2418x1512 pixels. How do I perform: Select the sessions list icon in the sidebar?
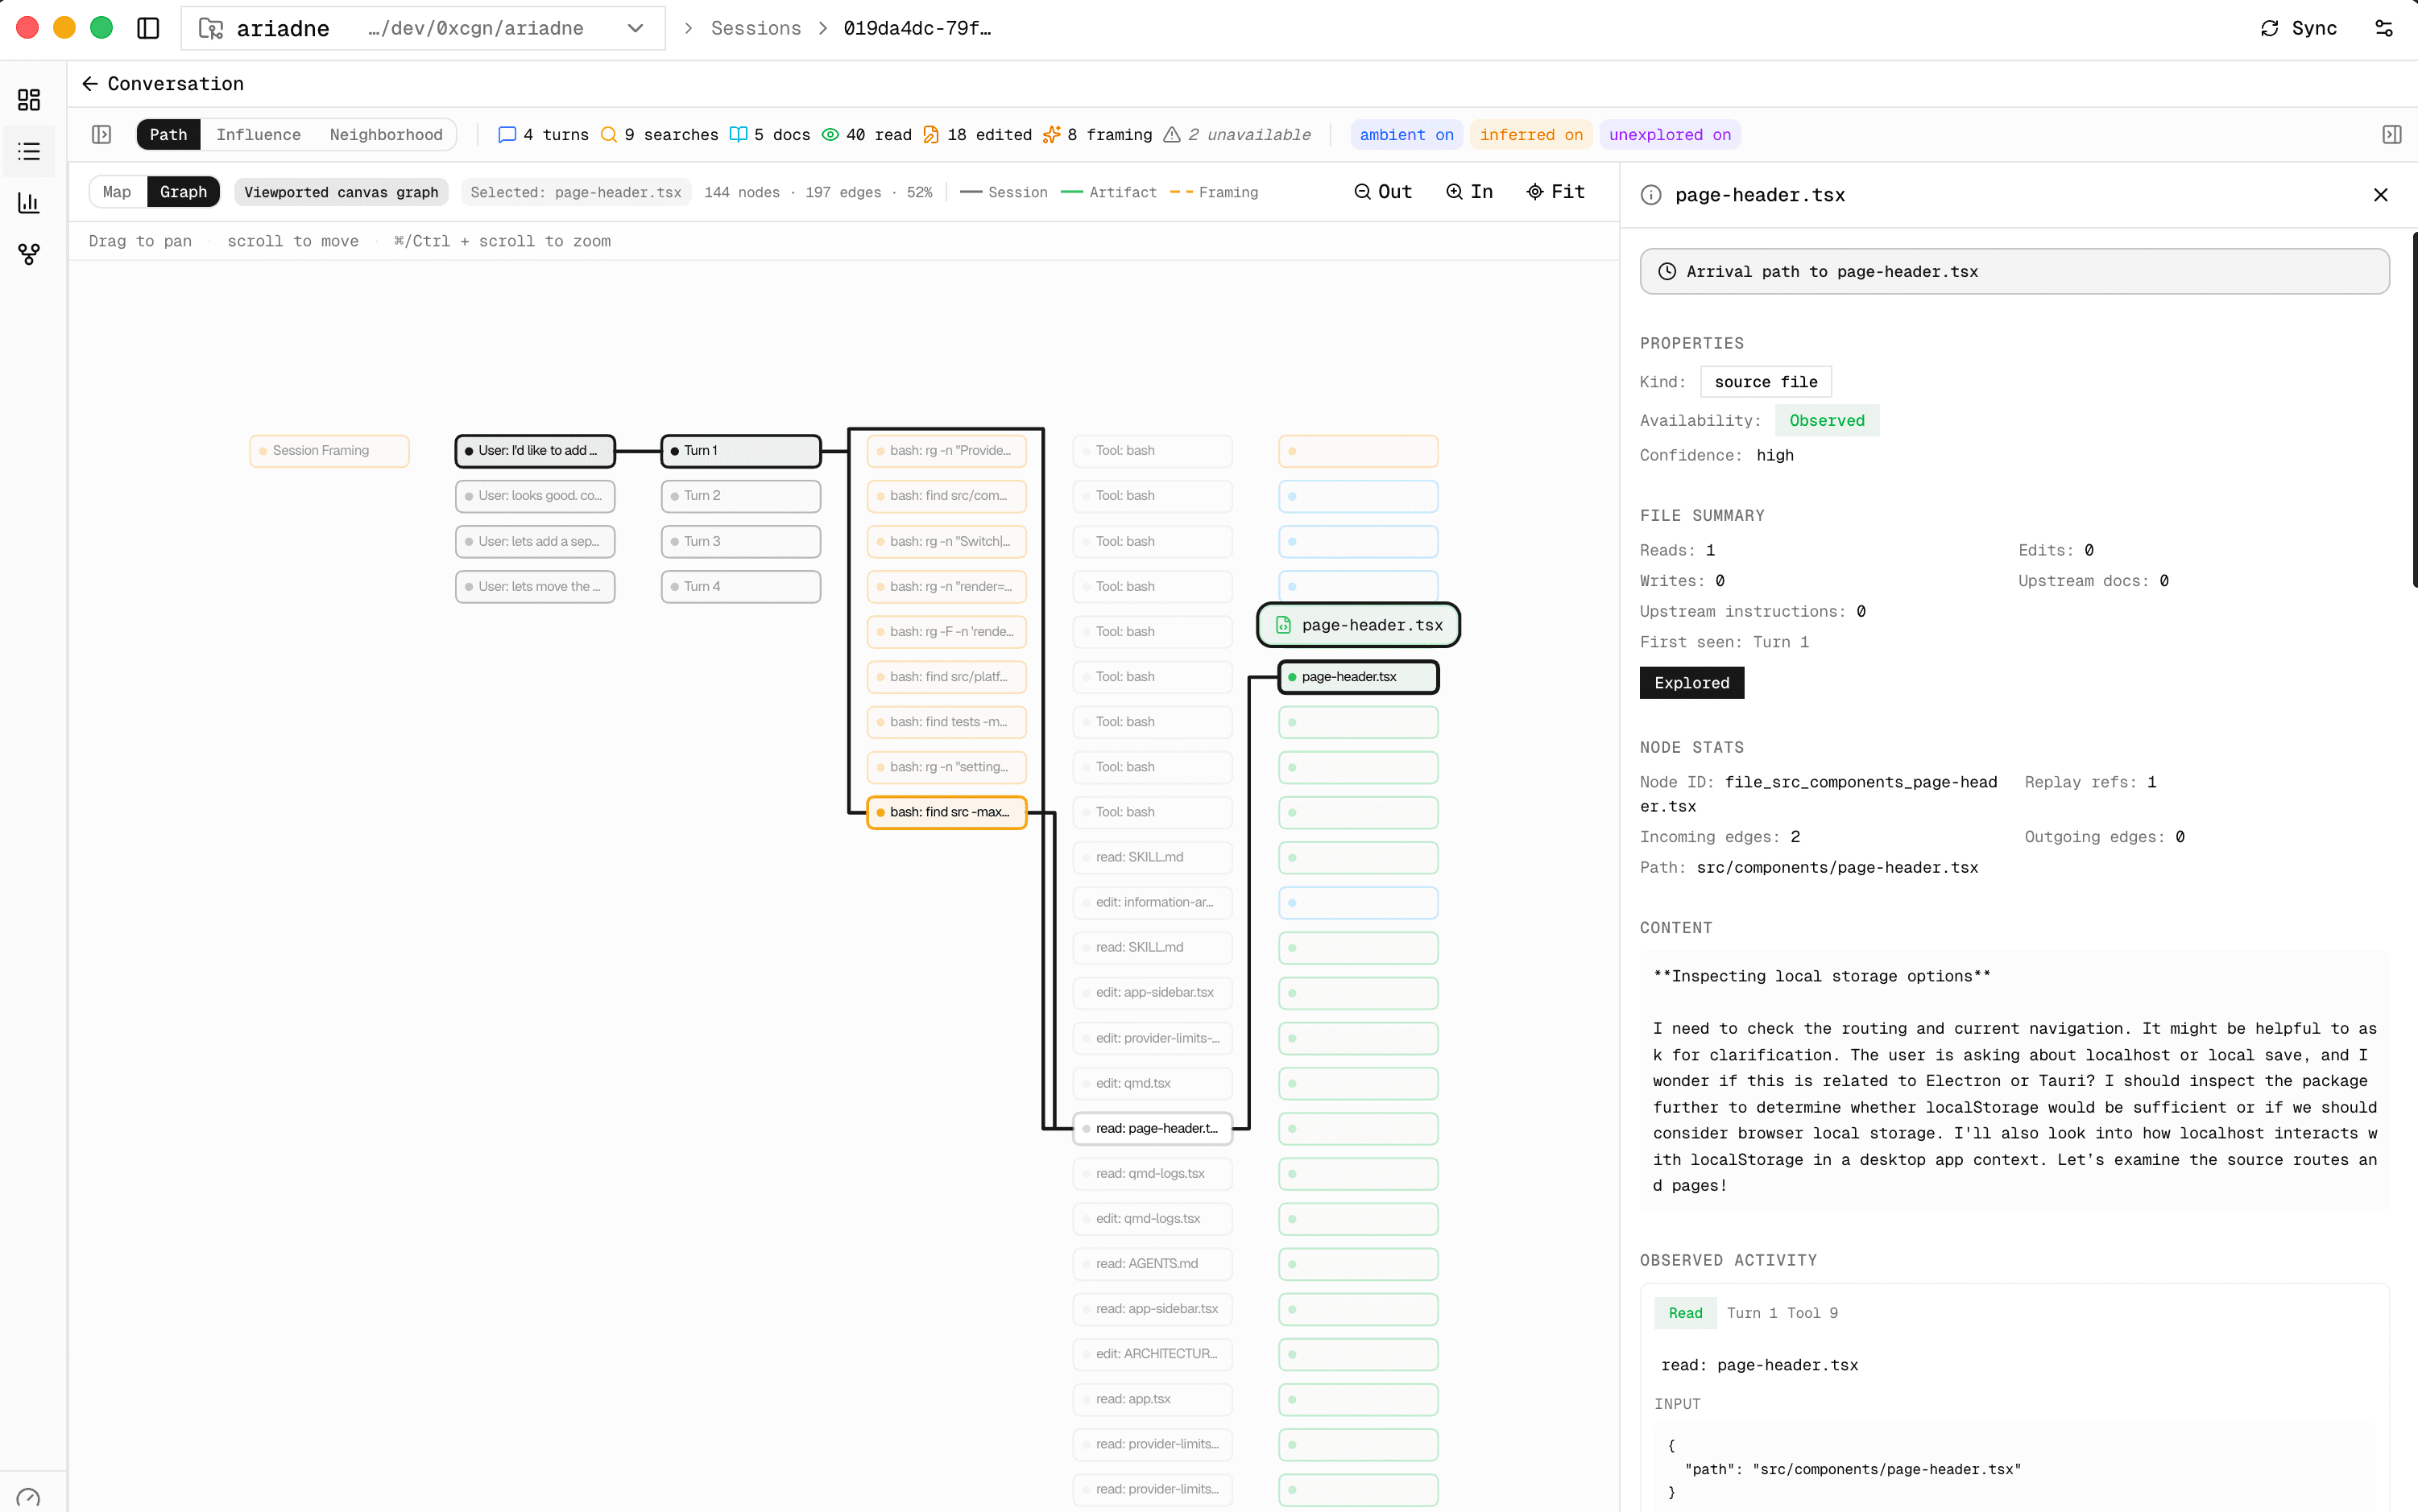pos(29,151)
